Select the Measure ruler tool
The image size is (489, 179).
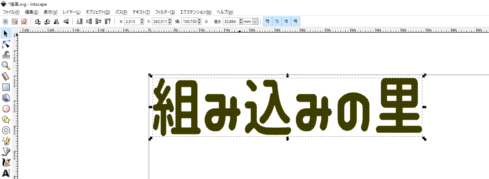click(6, 76)
